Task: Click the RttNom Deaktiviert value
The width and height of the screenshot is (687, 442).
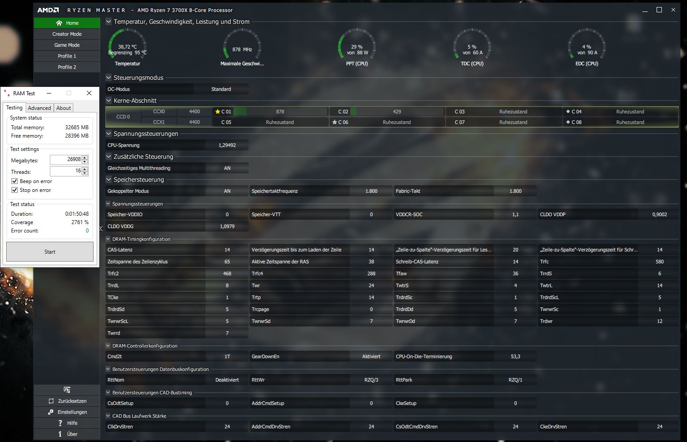Action: (227, 380)
